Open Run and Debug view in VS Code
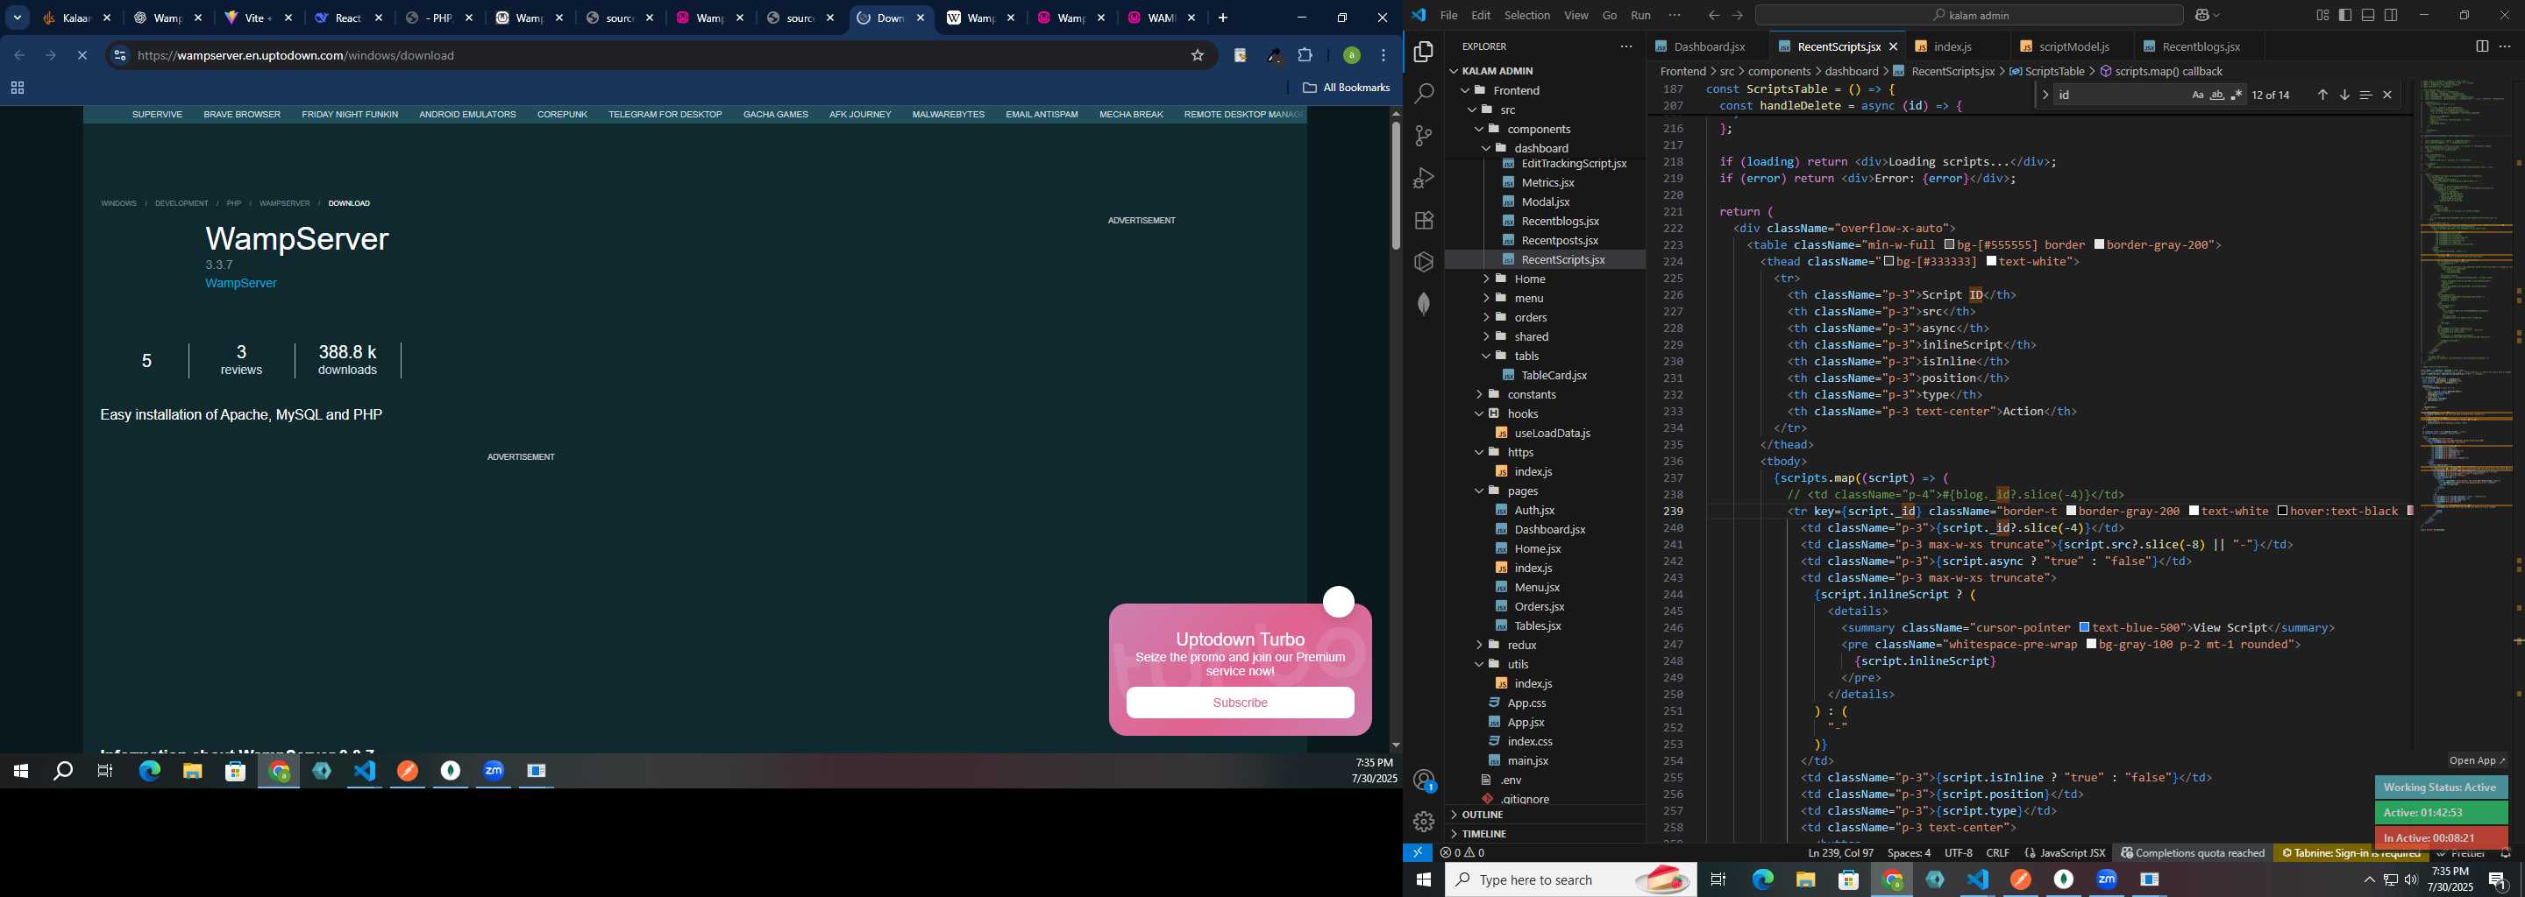Image resolution: width=2525 pixels, height=897 pixels. pyautogui.click(x=1423, y=178)
